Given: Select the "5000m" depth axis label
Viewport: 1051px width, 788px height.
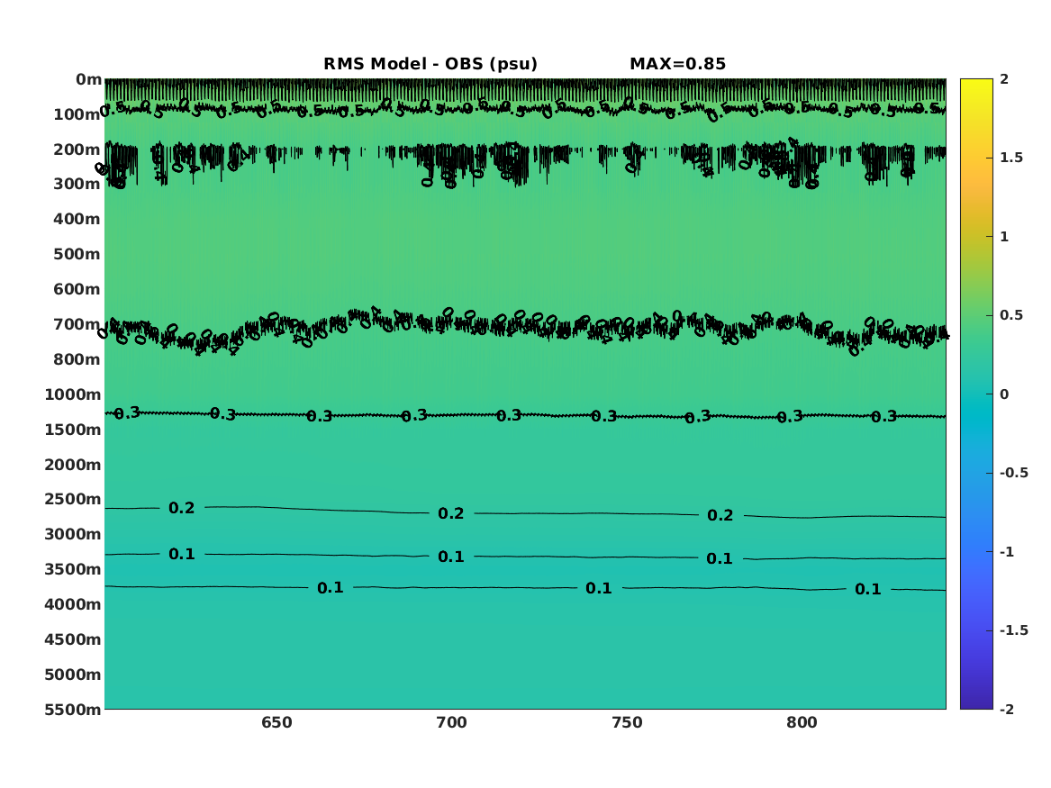Looking at the screenshot, I should click(73, 675).
